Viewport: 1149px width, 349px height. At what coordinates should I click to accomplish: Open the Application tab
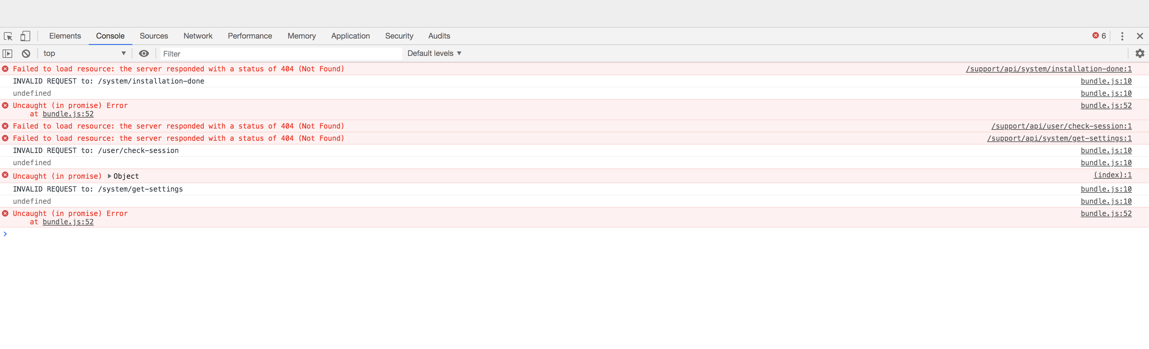tap(351, 36)
